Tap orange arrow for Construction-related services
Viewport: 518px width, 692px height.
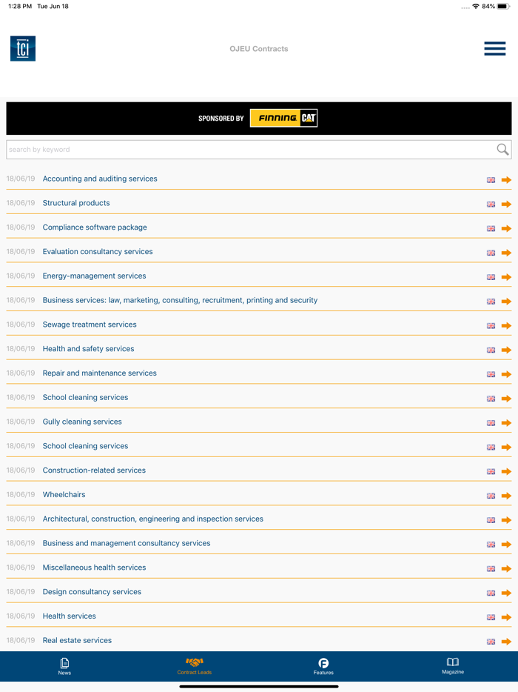tap(506, 471)
